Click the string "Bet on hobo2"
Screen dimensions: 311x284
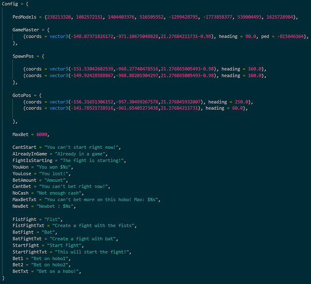click(49, 265)
